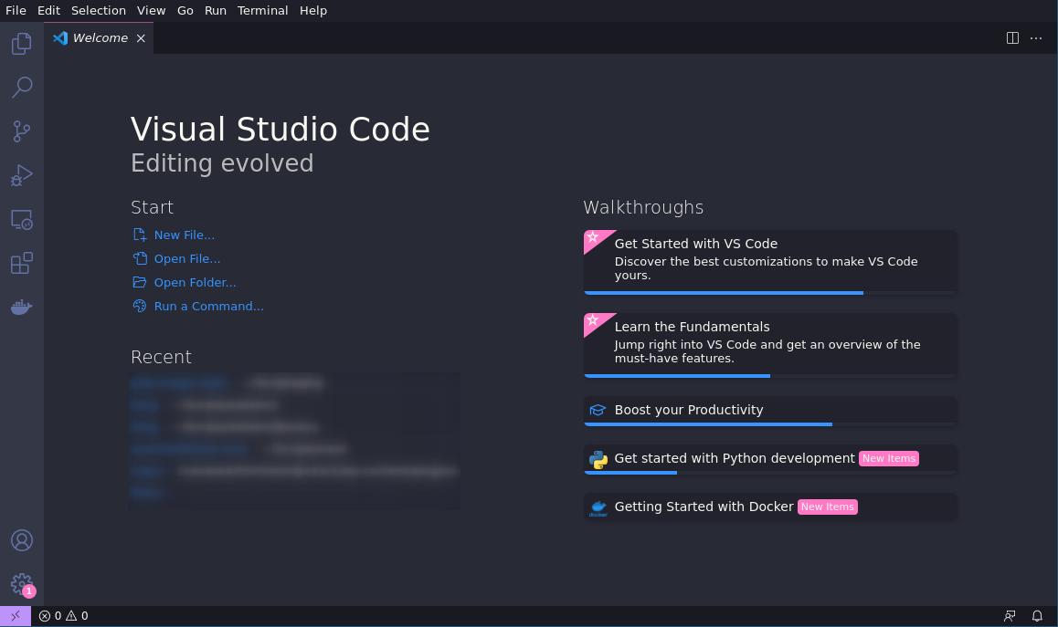Click the feedback person icon in status bar

coord(1010,615)
